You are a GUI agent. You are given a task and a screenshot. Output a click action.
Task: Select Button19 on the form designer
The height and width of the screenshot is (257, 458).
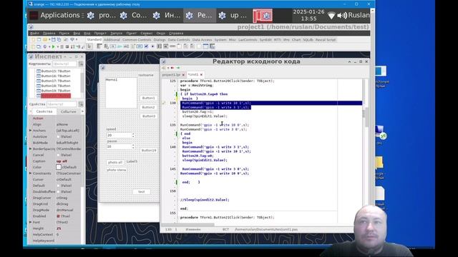149,151
